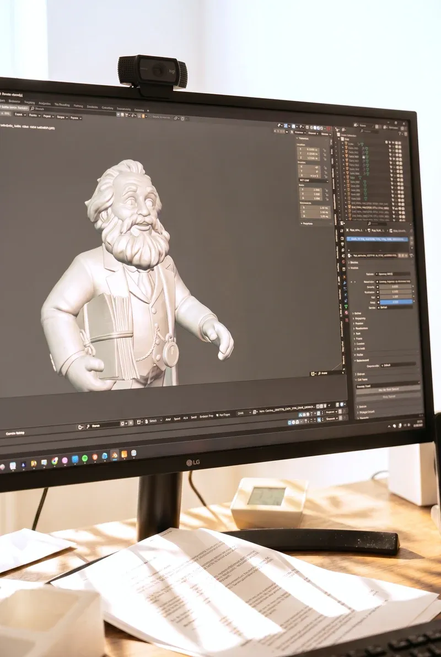Viewport: 441px width, 657px height.
Task: Click the Outliner filter funnel icon
Action: (400, 134)
